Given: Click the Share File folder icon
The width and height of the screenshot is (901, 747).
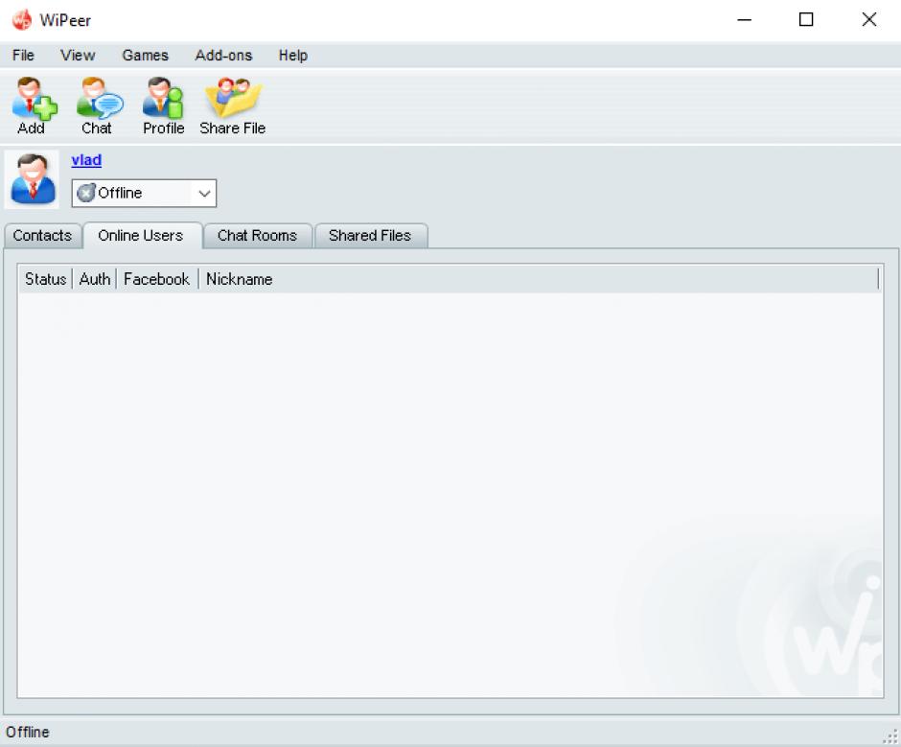Looking at the screenshot, I should coord(233,98).
